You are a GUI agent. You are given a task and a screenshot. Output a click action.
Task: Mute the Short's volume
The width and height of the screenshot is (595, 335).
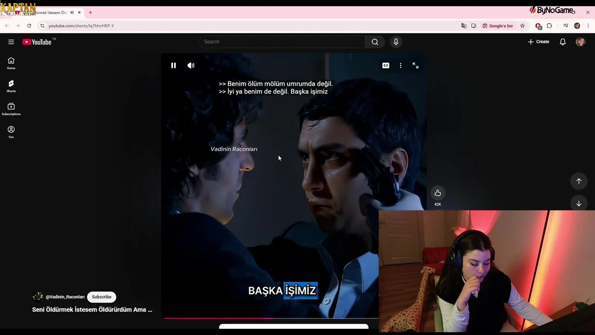pyautogui.click(x=191, y=66)
